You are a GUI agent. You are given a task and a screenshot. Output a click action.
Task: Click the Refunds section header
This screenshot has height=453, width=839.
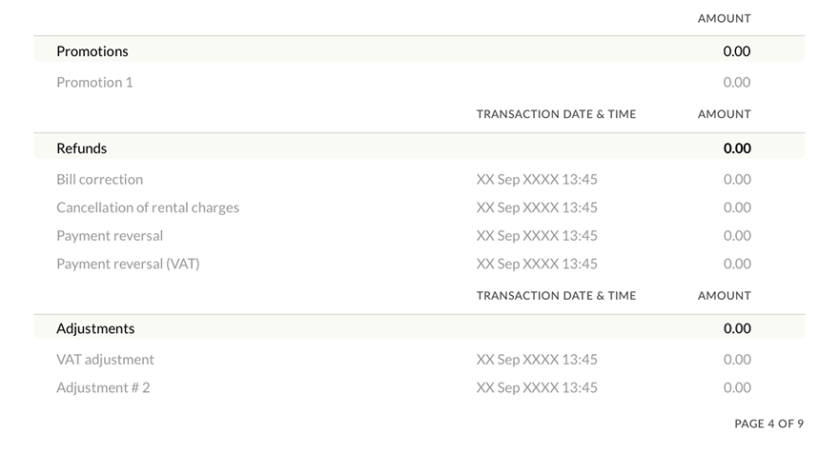coord(82,148)
